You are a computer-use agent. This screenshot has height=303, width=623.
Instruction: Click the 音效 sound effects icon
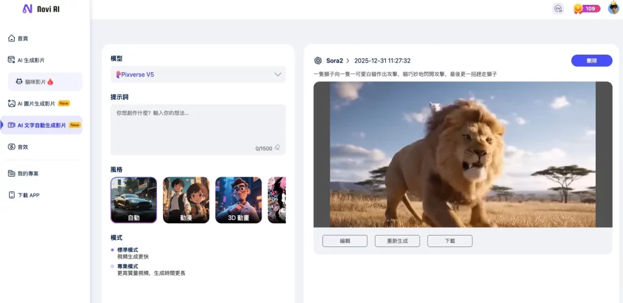[12, 147]
